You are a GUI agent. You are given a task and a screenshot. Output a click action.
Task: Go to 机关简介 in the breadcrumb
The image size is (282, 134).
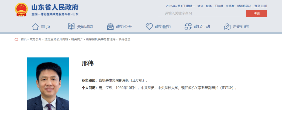tap(77, 40)
